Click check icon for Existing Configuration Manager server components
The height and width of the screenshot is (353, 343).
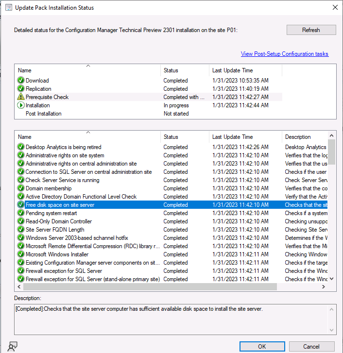21,263
